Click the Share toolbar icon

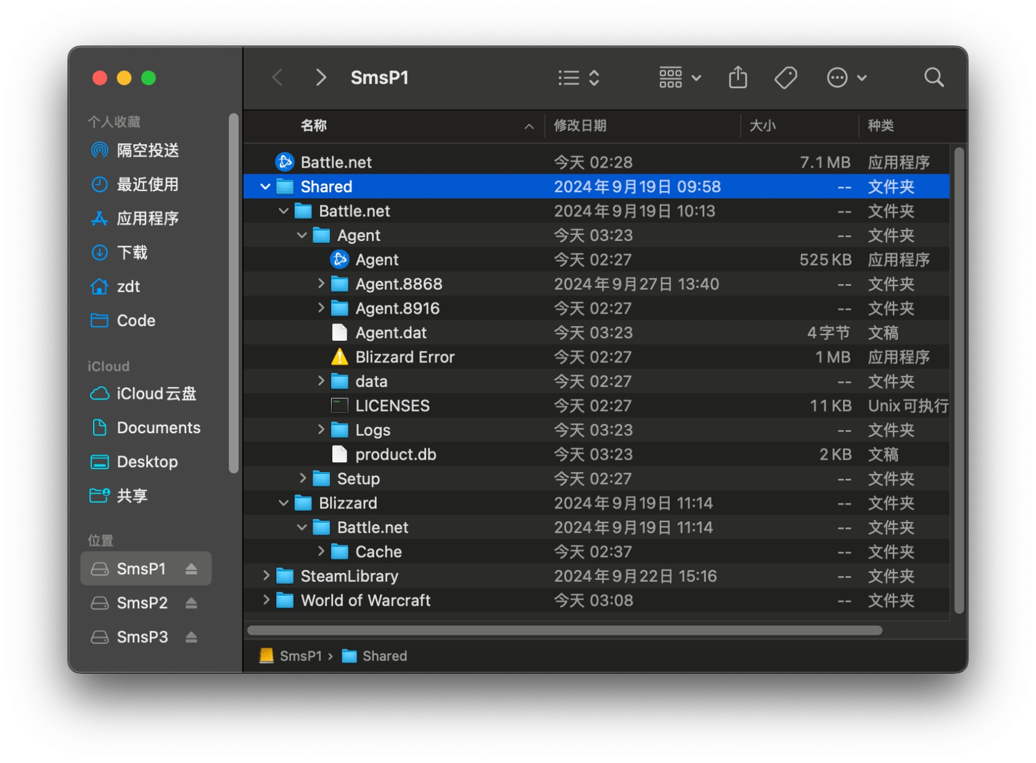738,78
